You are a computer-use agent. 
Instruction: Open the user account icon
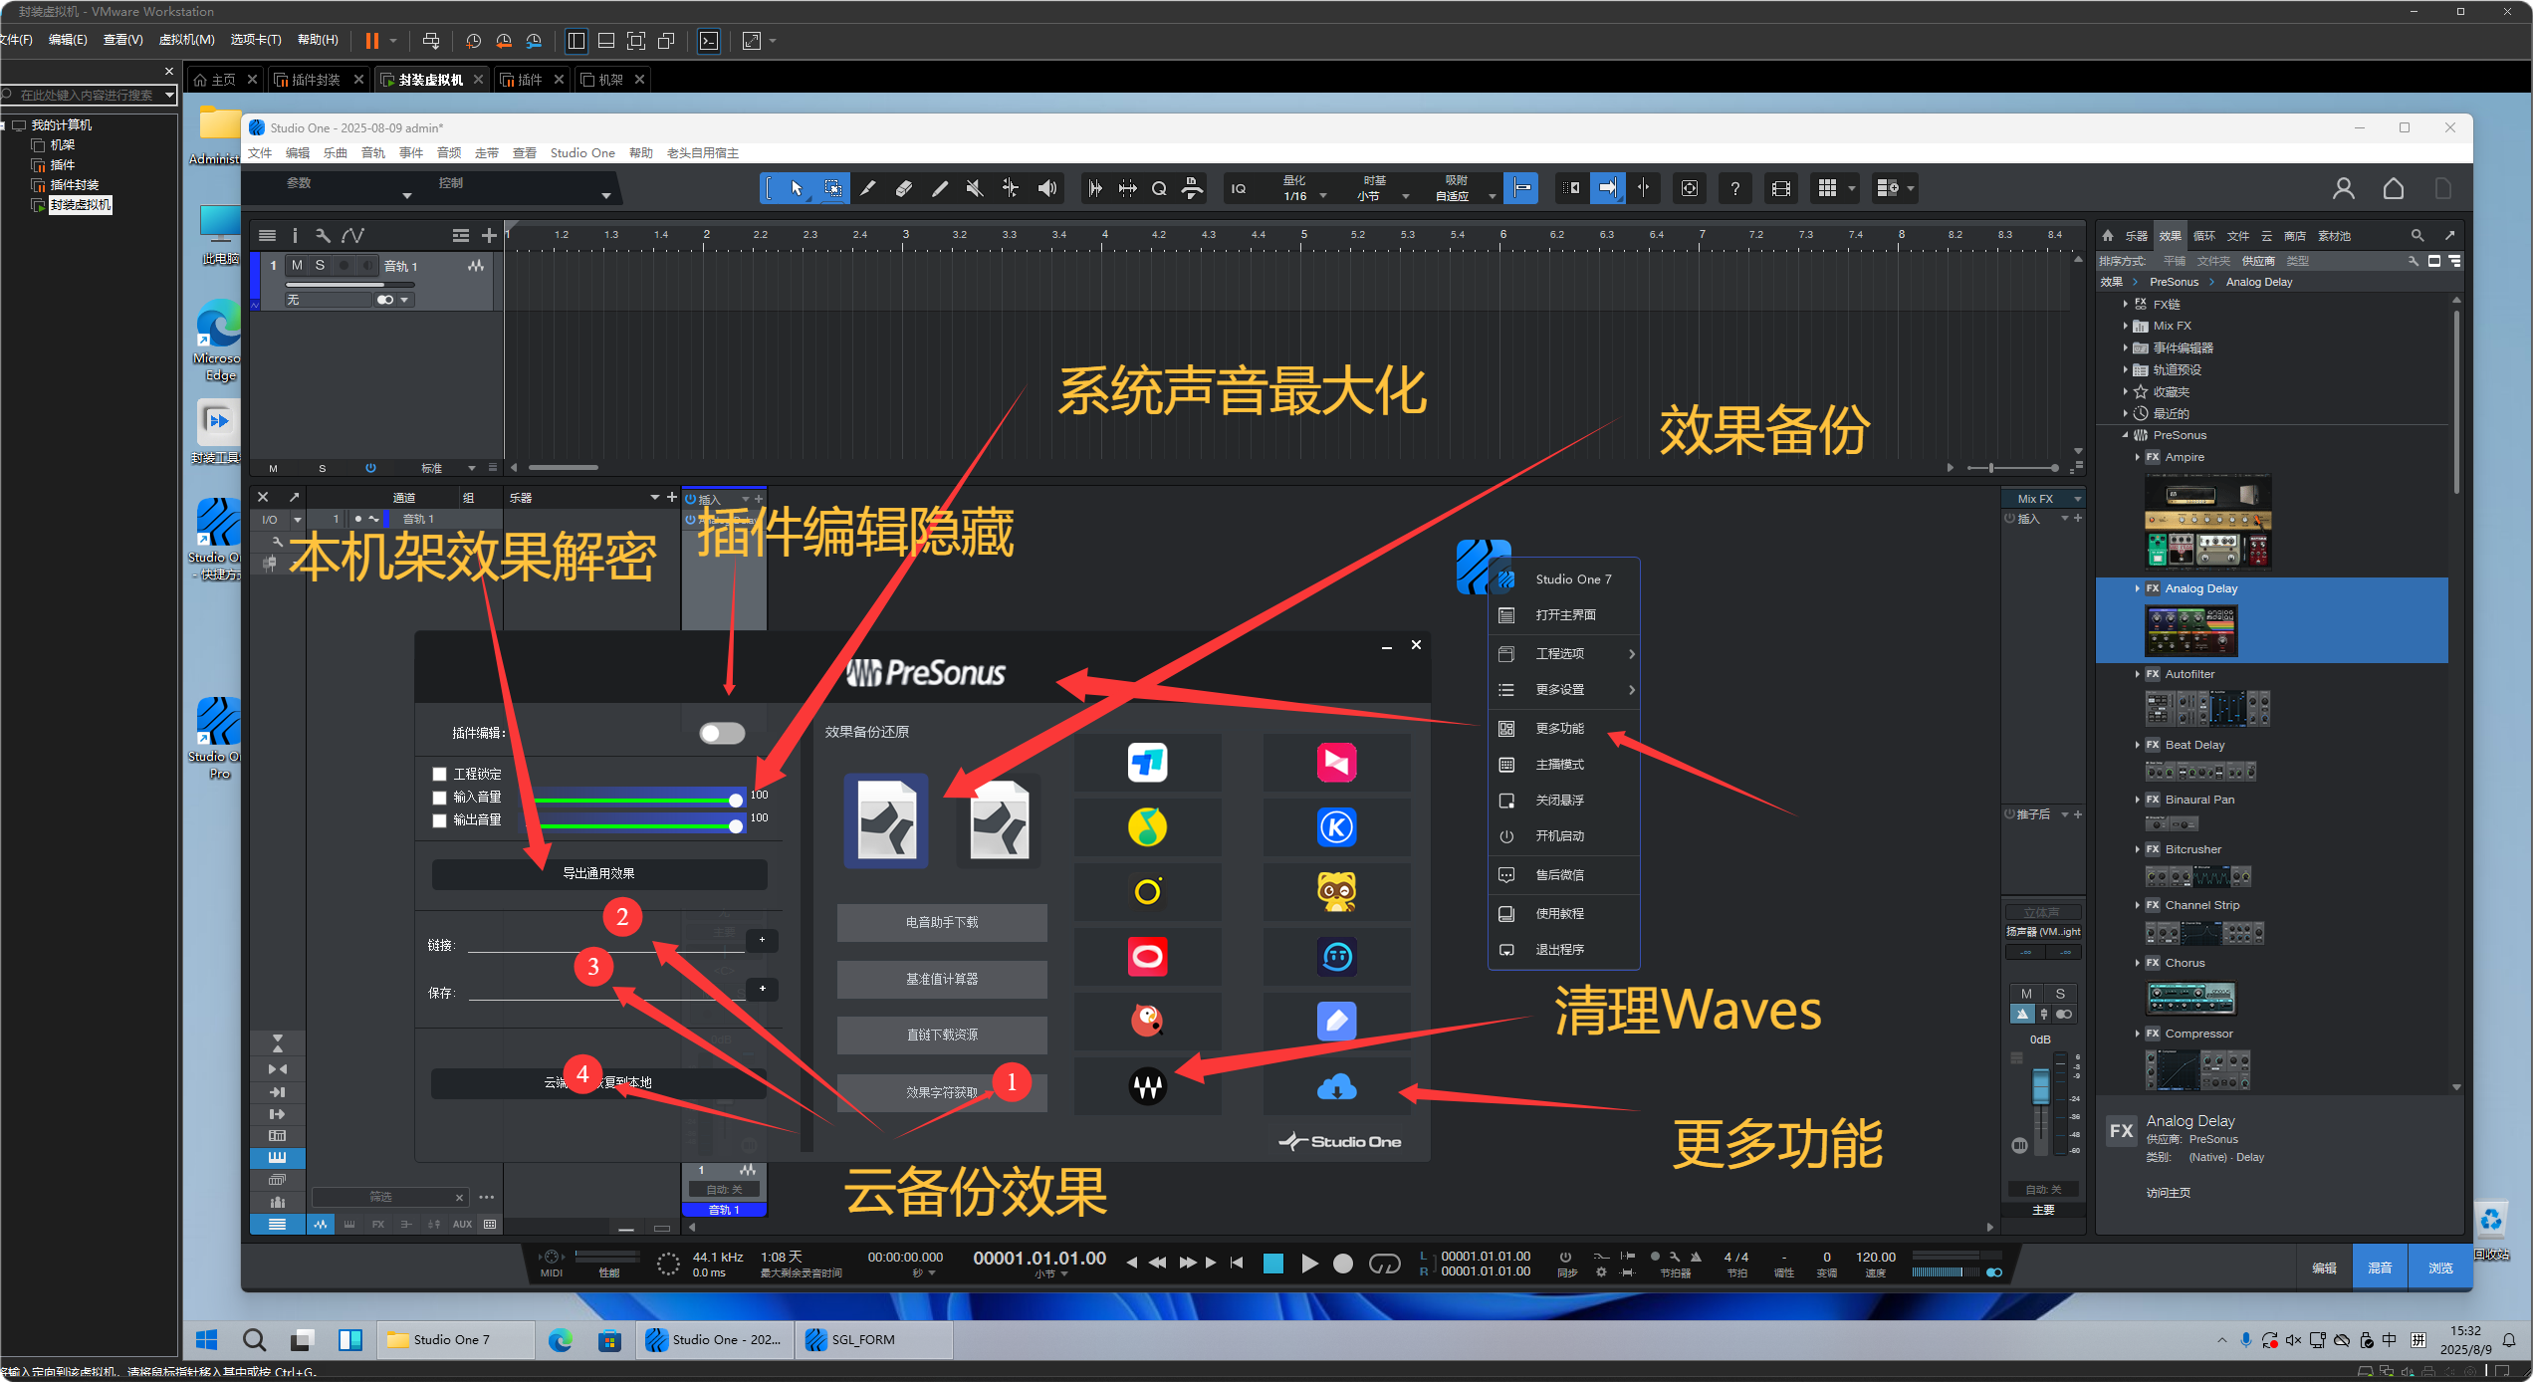[2344, 188]
